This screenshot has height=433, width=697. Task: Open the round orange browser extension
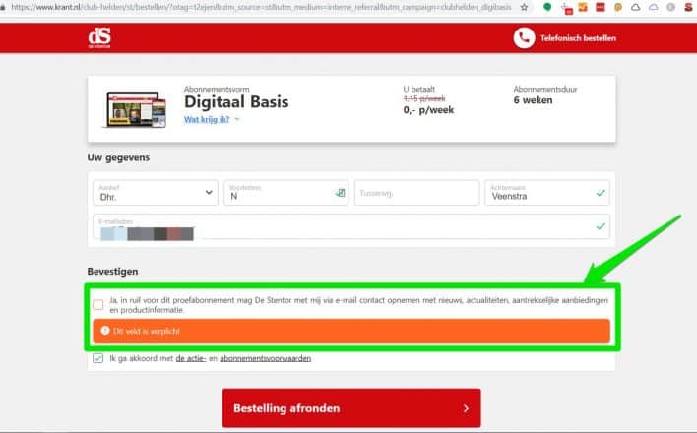pos(618,7)
